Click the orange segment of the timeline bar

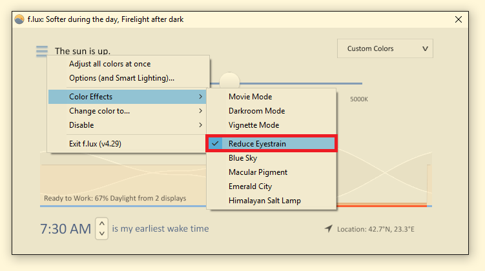pos(382,205)
